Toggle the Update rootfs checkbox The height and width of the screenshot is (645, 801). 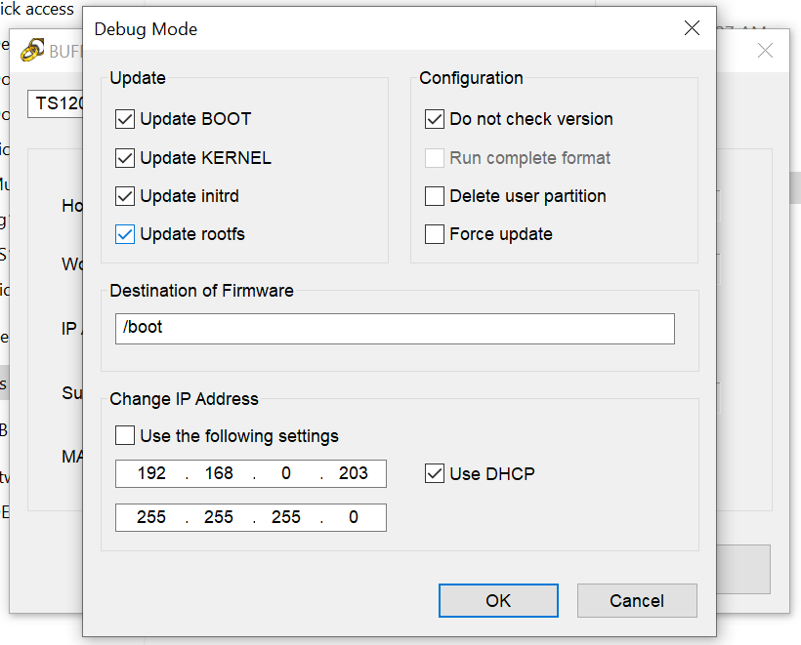pyautogui.click(x=125, y=234)
